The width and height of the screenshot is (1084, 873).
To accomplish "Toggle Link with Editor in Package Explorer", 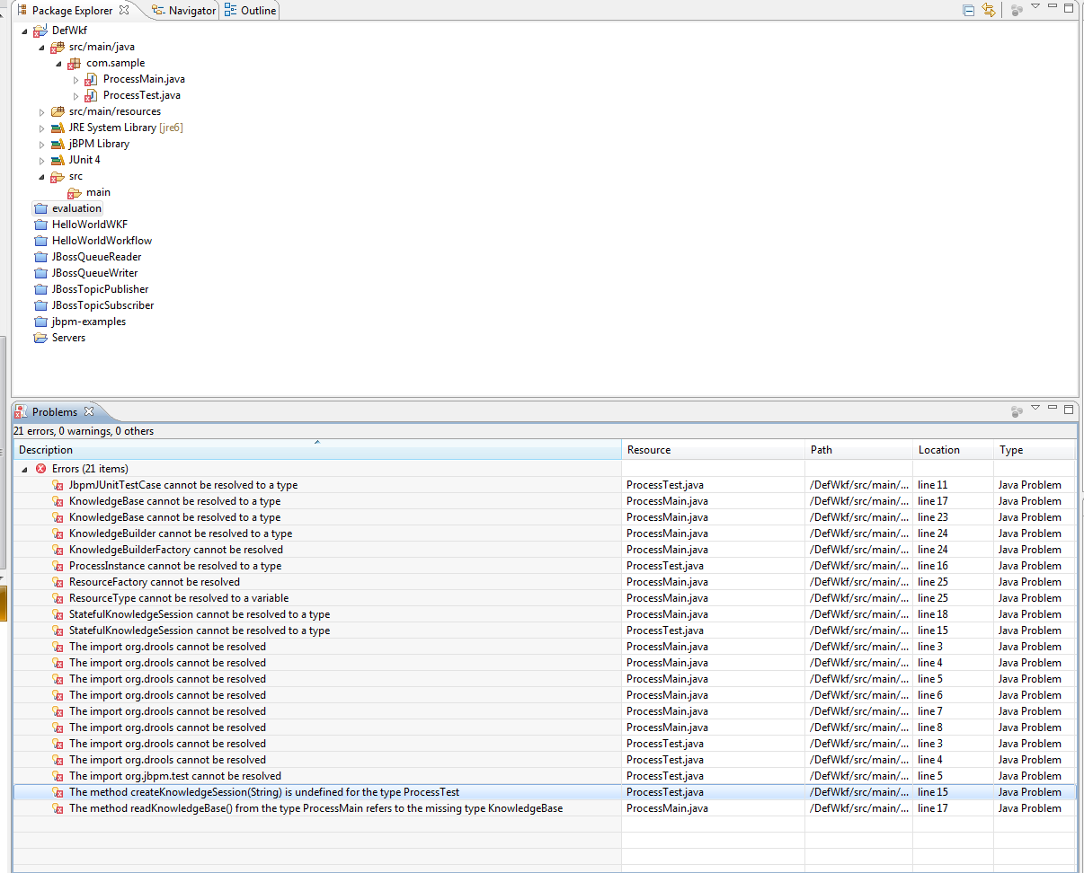I will [988, 9].
